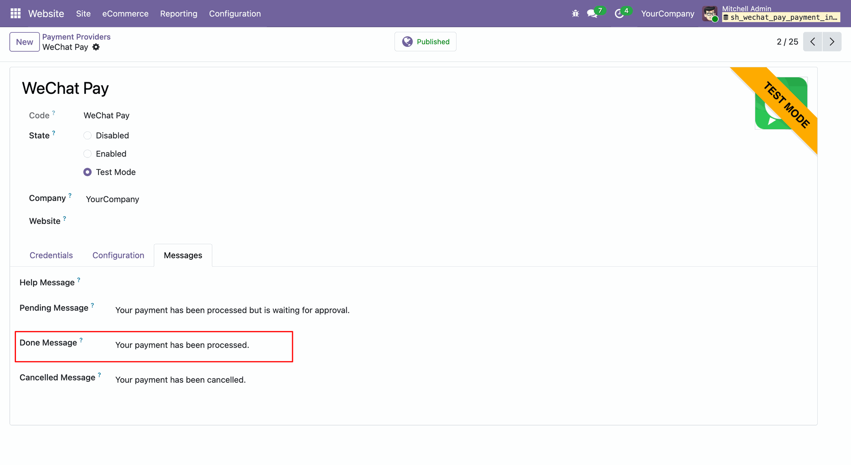Edit the WeChat Pay name field

pos(65,88)
